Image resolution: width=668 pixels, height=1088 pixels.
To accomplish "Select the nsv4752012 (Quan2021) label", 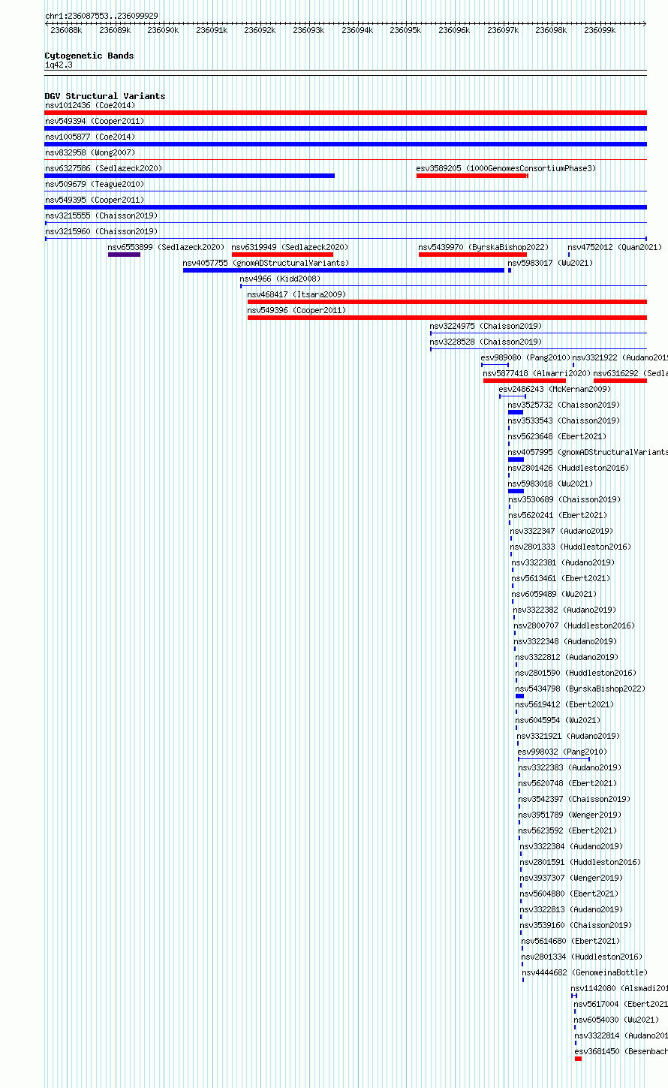I will [x=615, y=247].
